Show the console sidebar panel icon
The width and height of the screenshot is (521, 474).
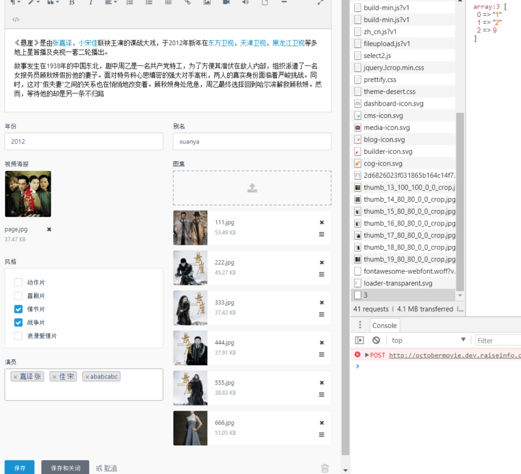[359, 340]
